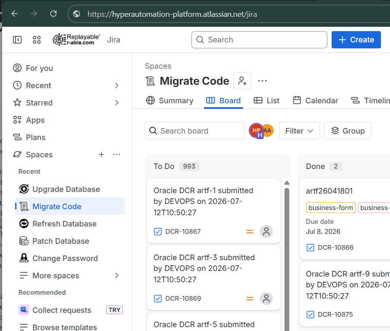This screenshot has width=390, height=331.
Task: Click the task type checkbox on DCR-10875
Action: coord(310,315)
